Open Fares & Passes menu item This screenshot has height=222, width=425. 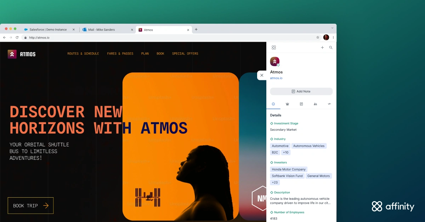[x=120, y=54]
